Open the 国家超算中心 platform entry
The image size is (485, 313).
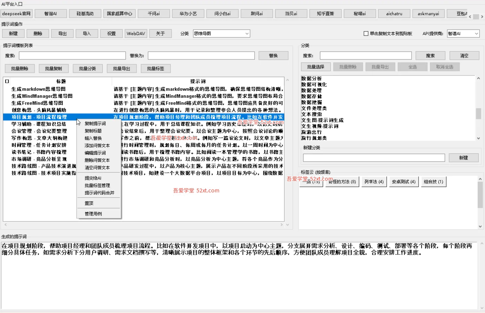(119, 14)
